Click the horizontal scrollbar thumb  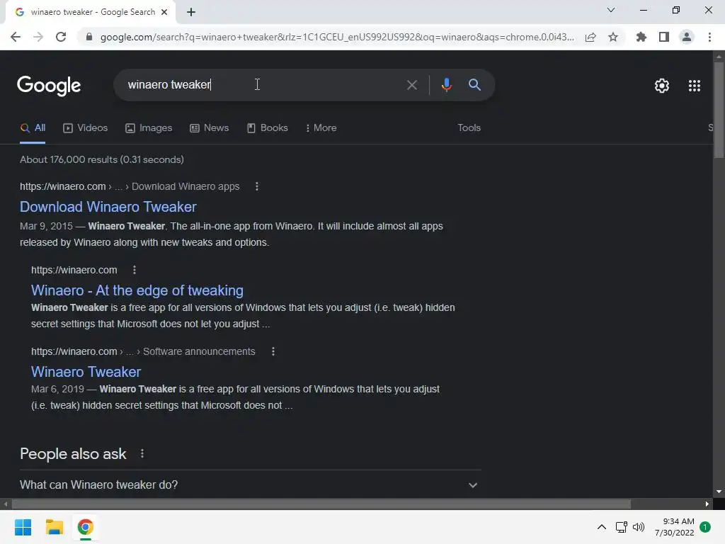[321, 504]
